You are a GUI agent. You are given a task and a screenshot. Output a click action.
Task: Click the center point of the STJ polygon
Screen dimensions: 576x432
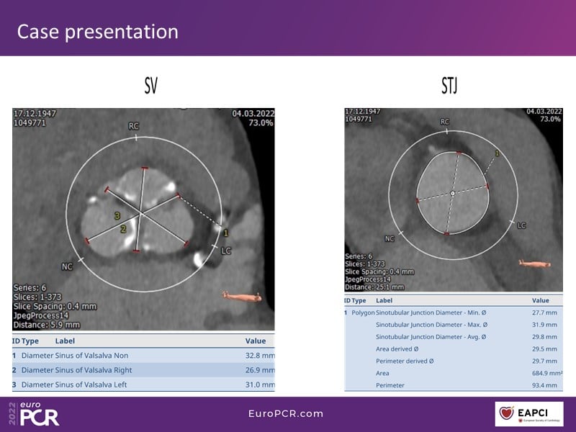(x=452, y=194)
